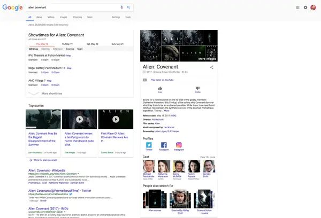Image resolution: width=321 pixels, height=218 pixels.
Task: Open director Ridley Scott link
Action: [158, 120]
